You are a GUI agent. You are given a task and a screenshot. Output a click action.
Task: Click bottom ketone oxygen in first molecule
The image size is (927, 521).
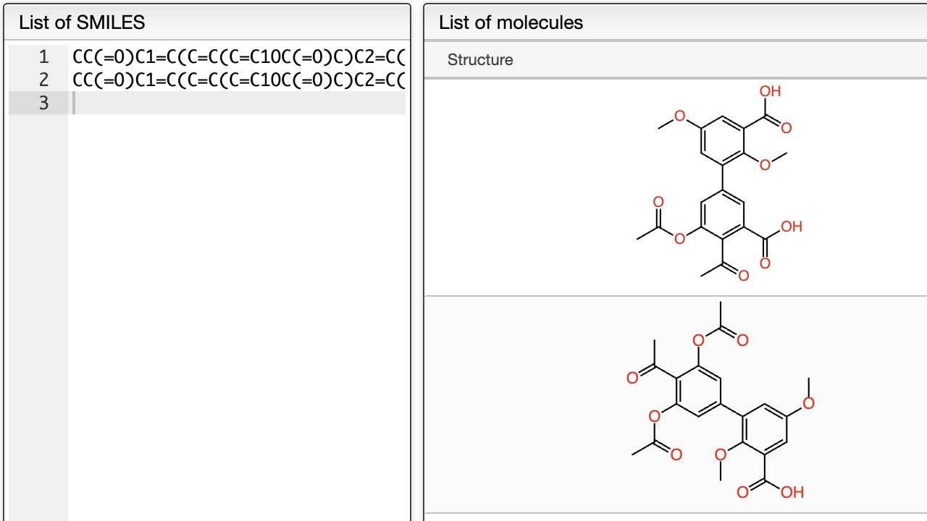tap(742, 274)
